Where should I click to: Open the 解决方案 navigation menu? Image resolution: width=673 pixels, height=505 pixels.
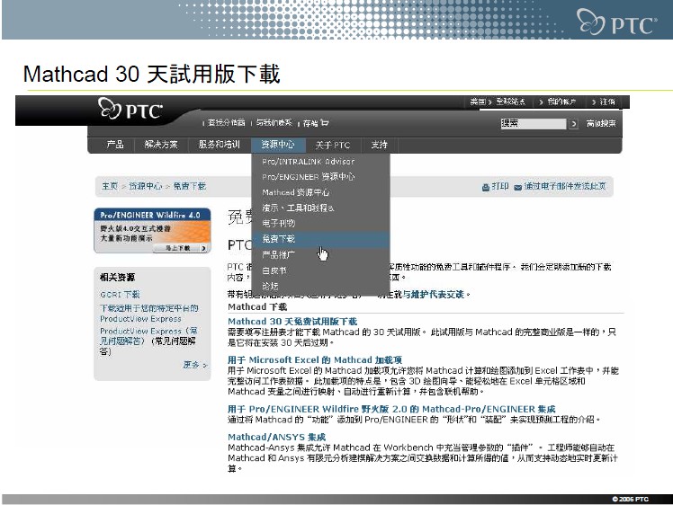coord(161,145)
